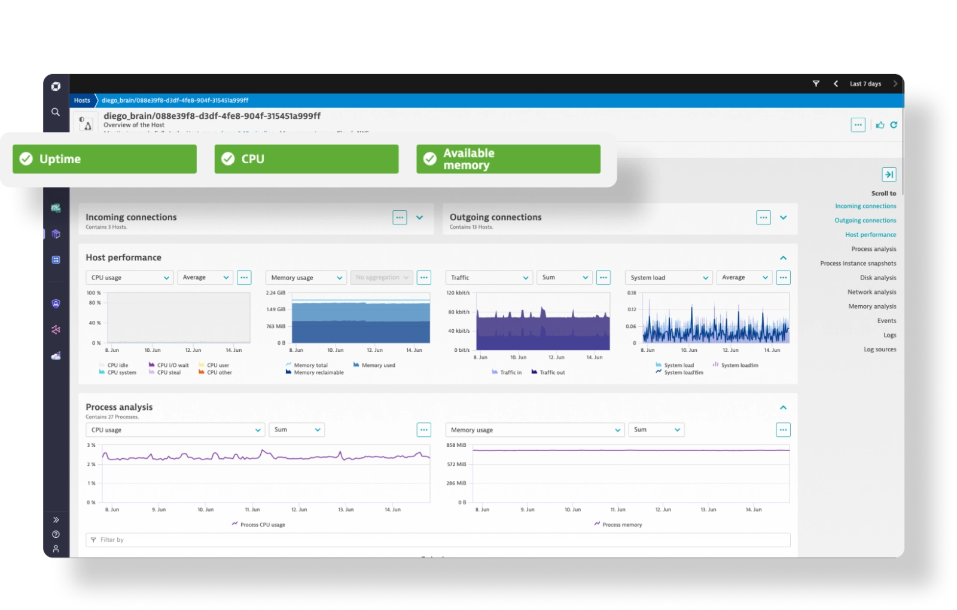Pin the Scroll to panel with the arrow icon
The image size is (957, 610).
tap(889, 174)
